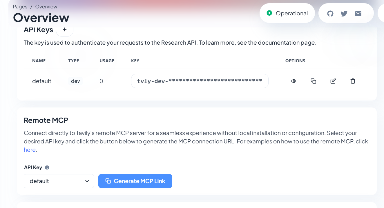The image size is (384, 208).
Task: Add a new API key
Action: 65,30
